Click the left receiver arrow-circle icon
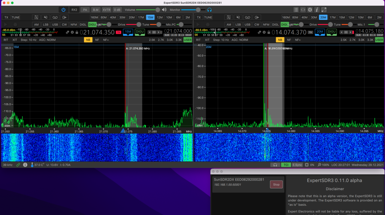This screenshot has height=215, width=385. pyautogui.click(x=64, y=17)
